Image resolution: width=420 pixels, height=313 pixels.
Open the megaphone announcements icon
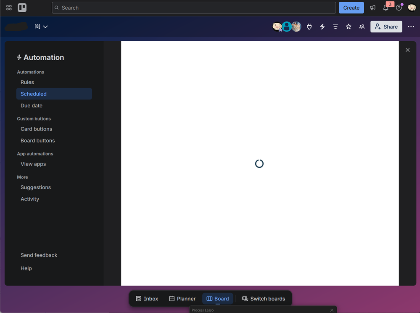coord(372,8)
